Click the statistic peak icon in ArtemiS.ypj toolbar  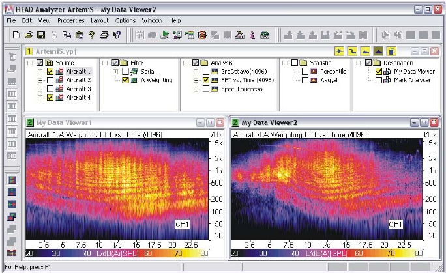tap(378, 51)
